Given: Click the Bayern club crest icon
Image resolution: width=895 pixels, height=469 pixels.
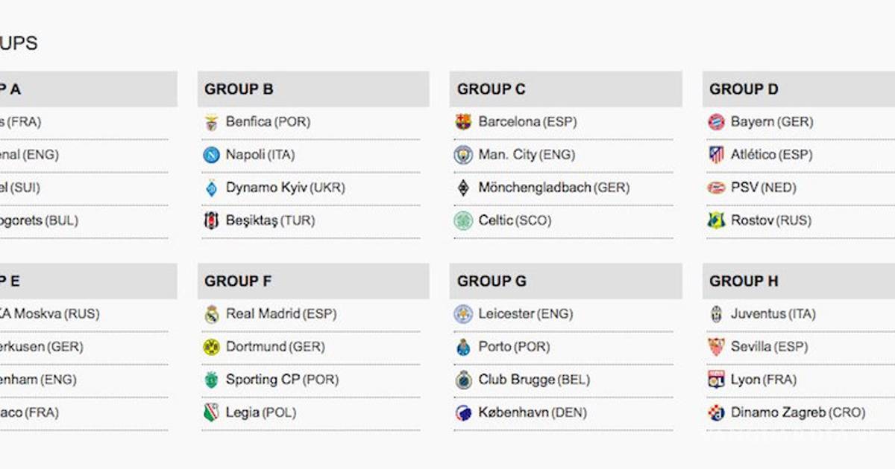Looking at the screenshot, I should [x=716, y=123].
